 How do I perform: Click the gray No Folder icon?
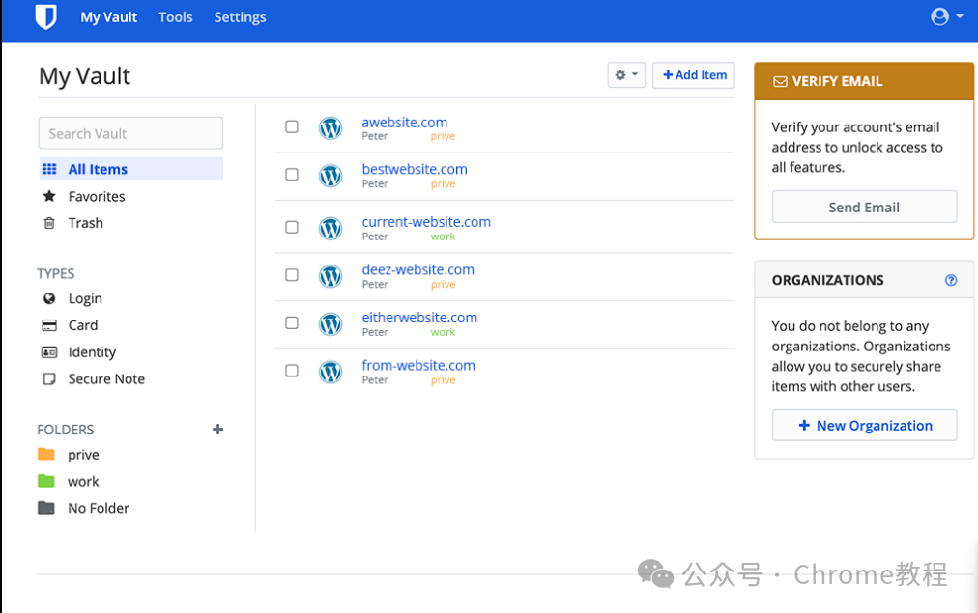coord(46,508)
